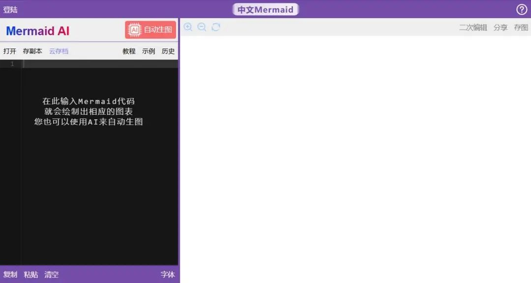Click 分享 to share the diagram

(x=501, y=28)
